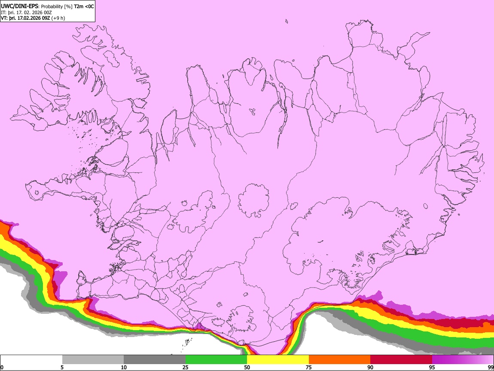This screenshot has width=494, height=371.
Task: Click the legend tick label '50'
Action: [x=247, y=367]
